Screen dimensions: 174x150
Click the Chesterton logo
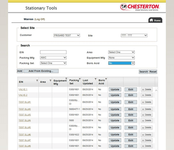(x=140, y=7)
